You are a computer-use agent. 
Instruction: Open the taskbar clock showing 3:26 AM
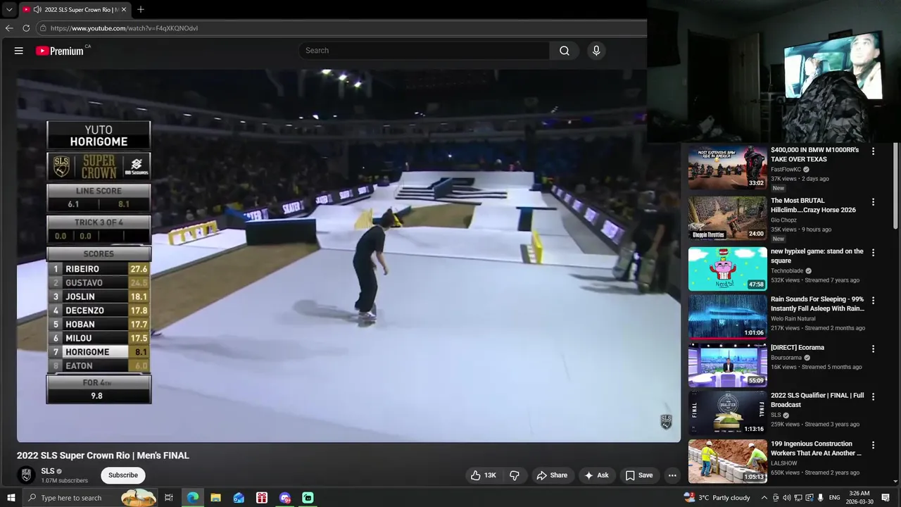(x=859, y=498)
